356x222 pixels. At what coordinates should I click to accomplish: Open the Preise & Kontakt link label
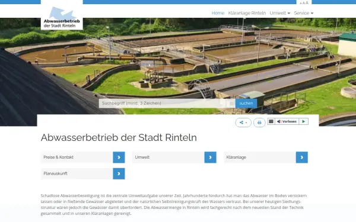point(58,157)
